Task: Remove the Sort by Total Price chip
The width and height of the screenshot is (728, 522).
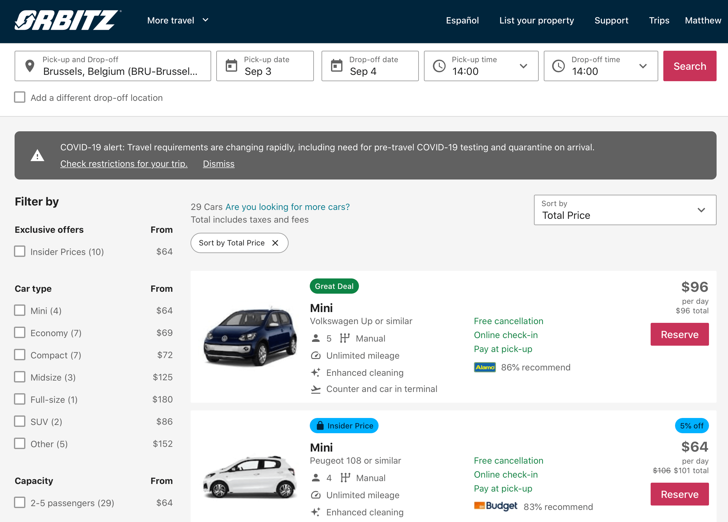Action: [x=276, y=243]
